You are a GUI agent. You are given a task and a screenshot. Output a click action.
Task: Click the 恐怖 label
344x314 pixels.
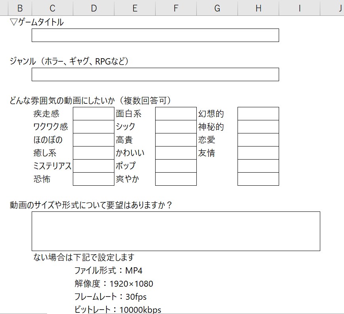42,179
